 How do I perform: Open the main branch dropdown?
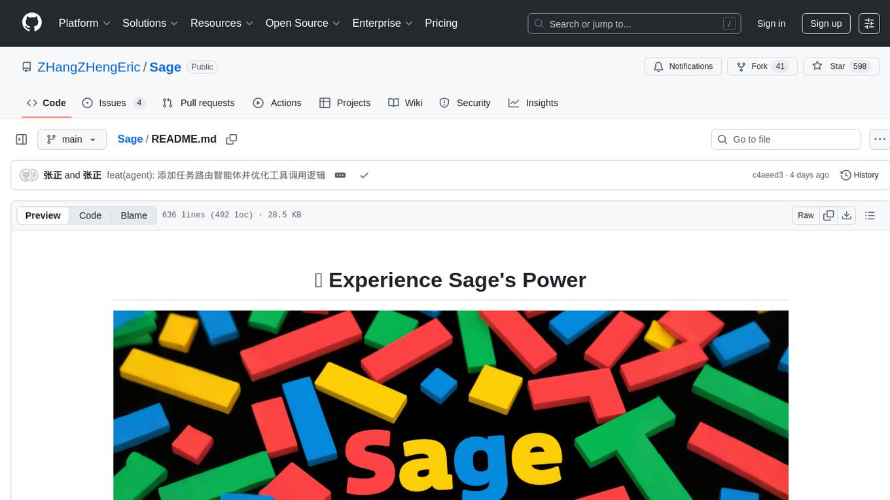72,139
